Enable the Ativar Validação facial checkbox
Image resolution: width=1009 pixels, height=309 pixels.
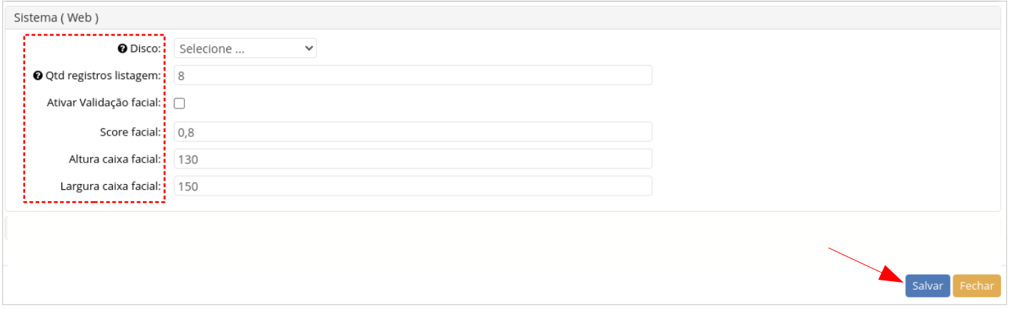[x=180, y=103]
